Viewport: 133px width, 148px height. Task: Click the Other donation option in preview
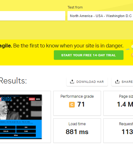(16, 135)
